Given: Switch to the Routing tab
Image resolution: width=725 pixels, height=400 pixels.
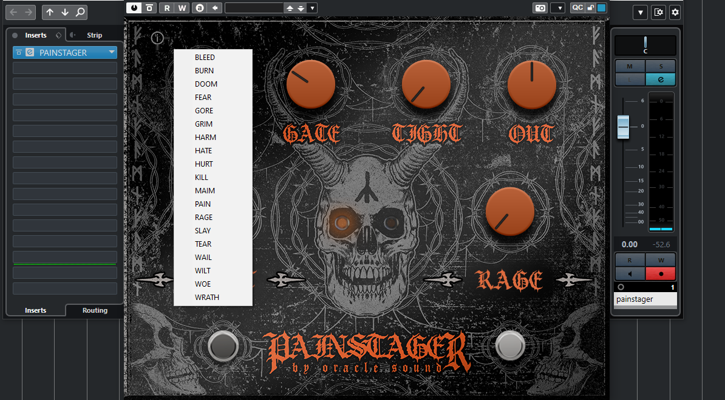Looking at the screenshot, I should [x=95, y=310].
